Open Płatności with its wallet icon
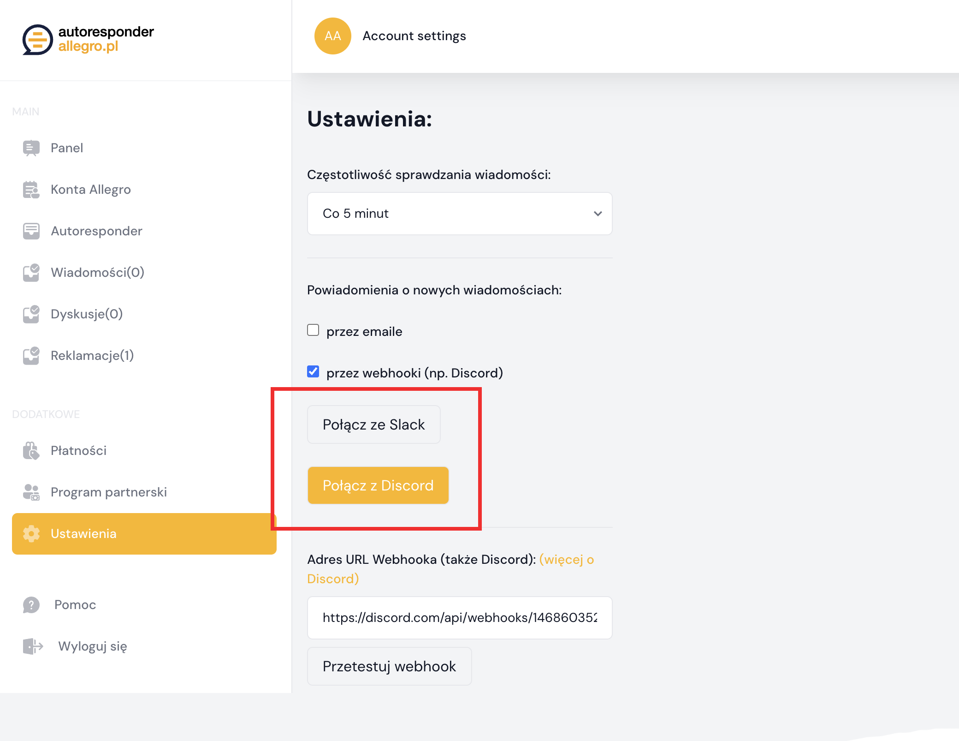The width and height of the screenshot is (959, 741). (30, 450)
